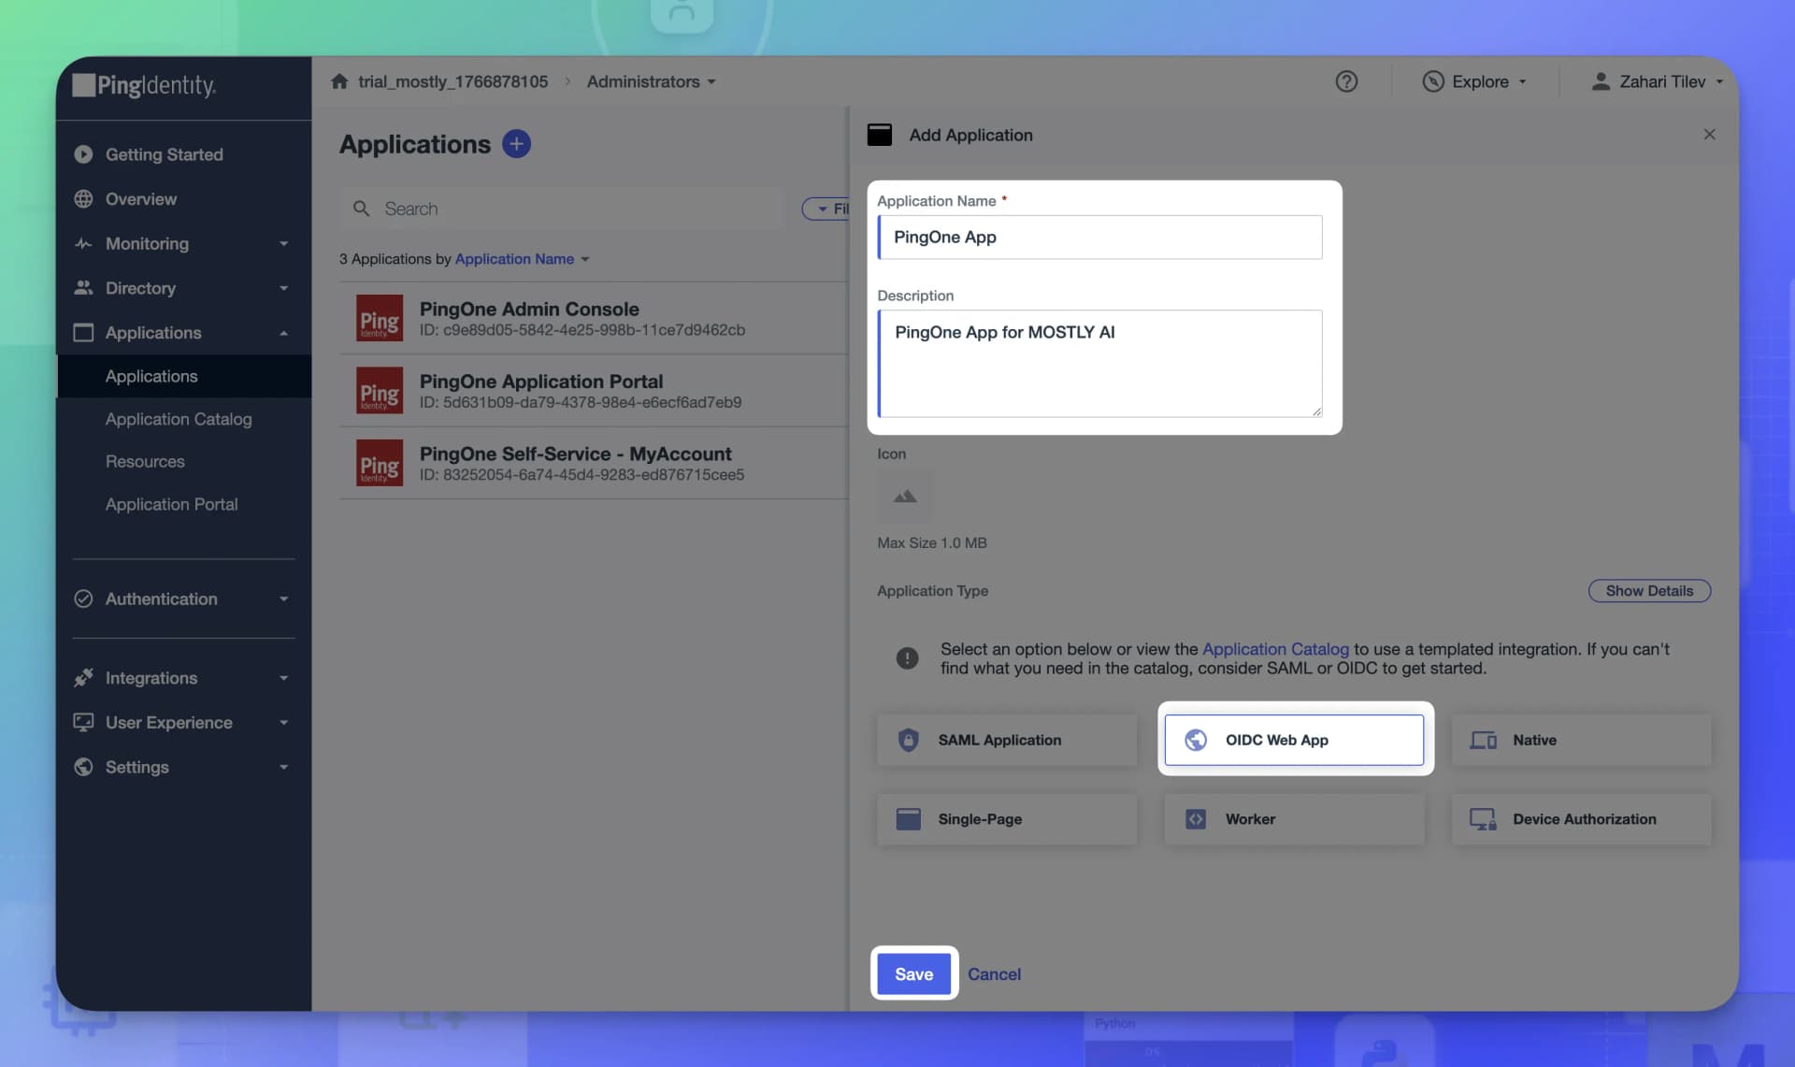
Task: Expand the Directory menu arrow
Action: coord(283,288)
